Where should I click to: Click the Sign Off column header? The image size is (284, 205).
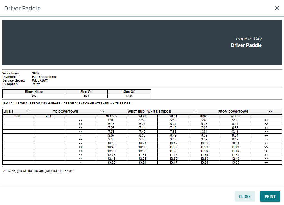(x=129, y=92)
